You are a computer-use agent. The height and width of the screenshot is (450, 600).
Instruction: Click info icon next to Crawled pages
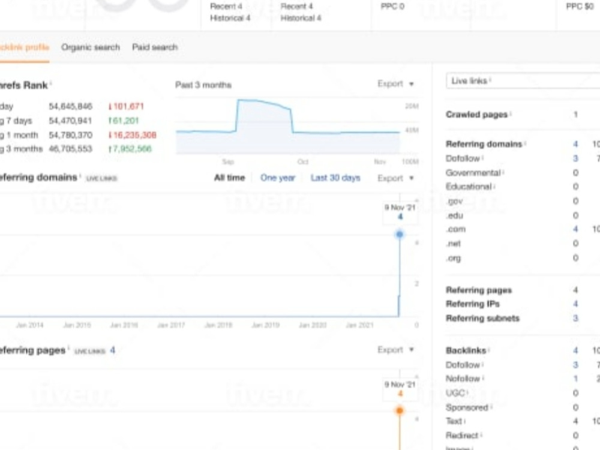511,113
